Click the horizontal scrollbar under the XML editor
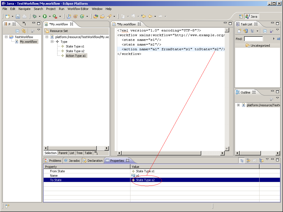Image resolution: width=283 pixels, height=212 pixels. point(166,153)
